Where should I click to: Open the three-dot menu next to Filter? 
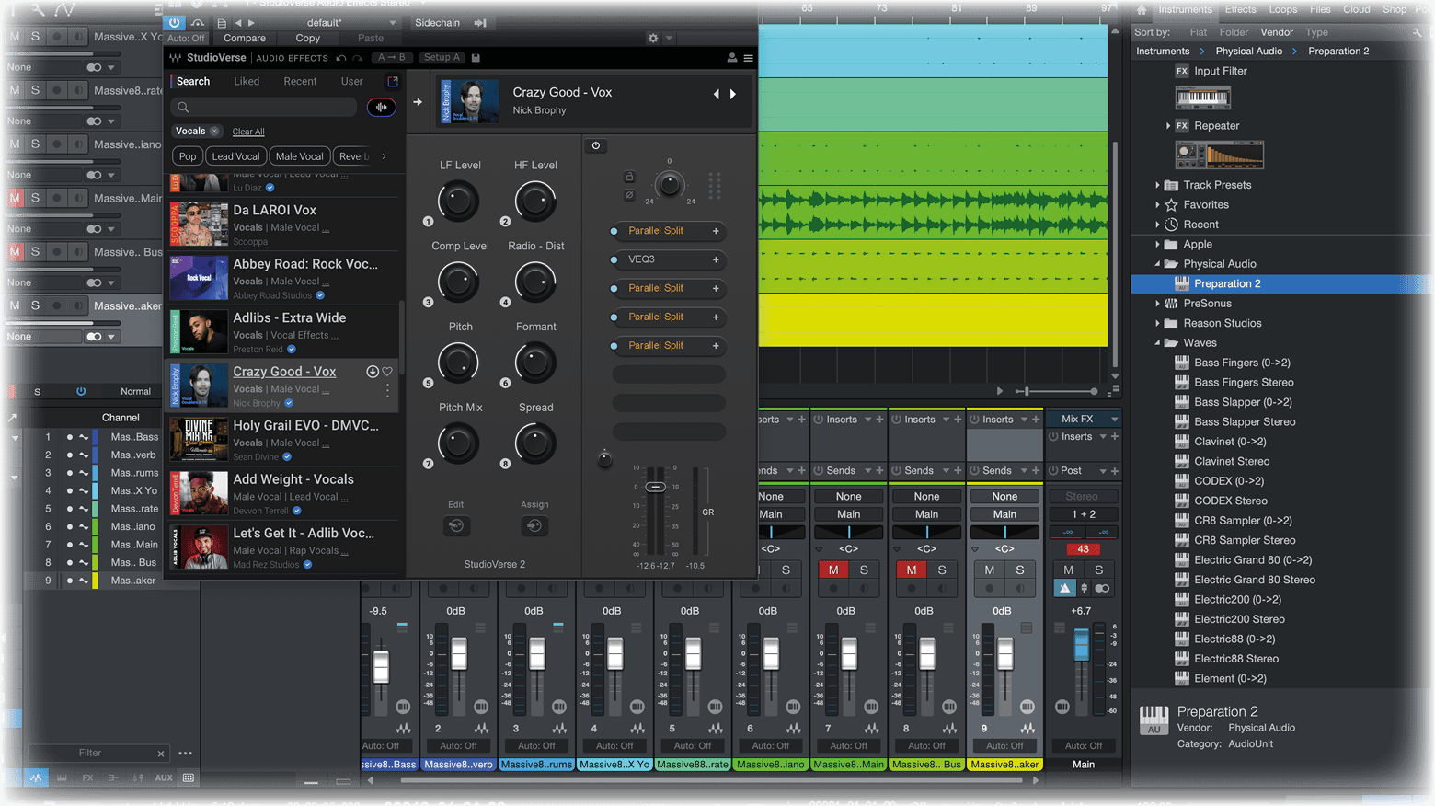tap(185, 754)
